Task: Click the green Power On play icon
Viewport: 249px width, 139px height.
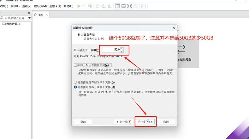Action: coord(79,6)
